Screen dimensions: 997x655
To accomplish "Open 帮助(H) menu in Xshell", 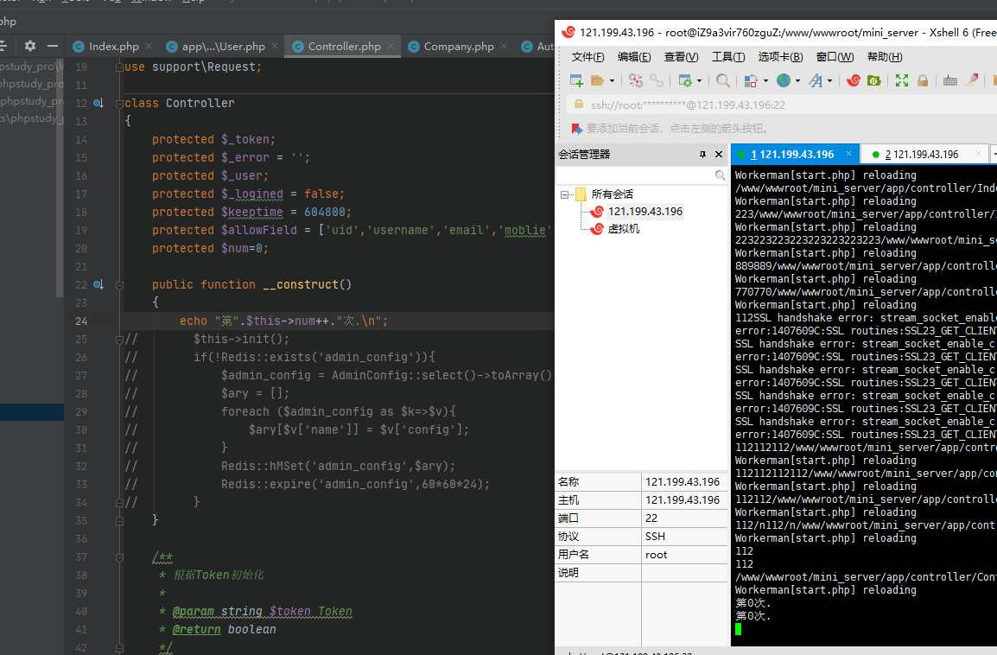I will point(885,57).
